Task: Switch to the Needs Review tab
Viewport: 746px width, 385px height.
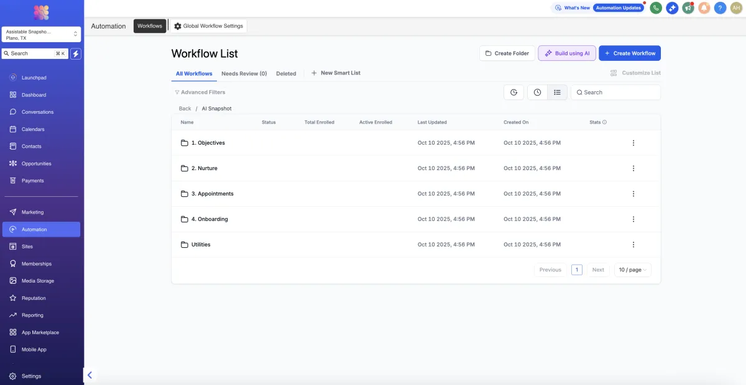Action: coord(244,73)
